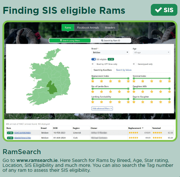Screen dimensions: 180x177
Task: Click the Region column header
Action: tap(76, 128)
